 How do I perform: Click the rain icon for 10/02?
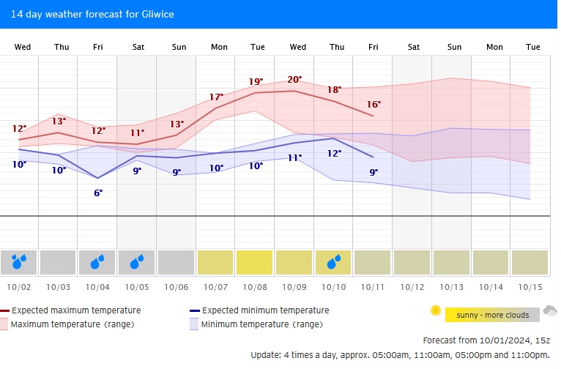click(x=19, y=261)
